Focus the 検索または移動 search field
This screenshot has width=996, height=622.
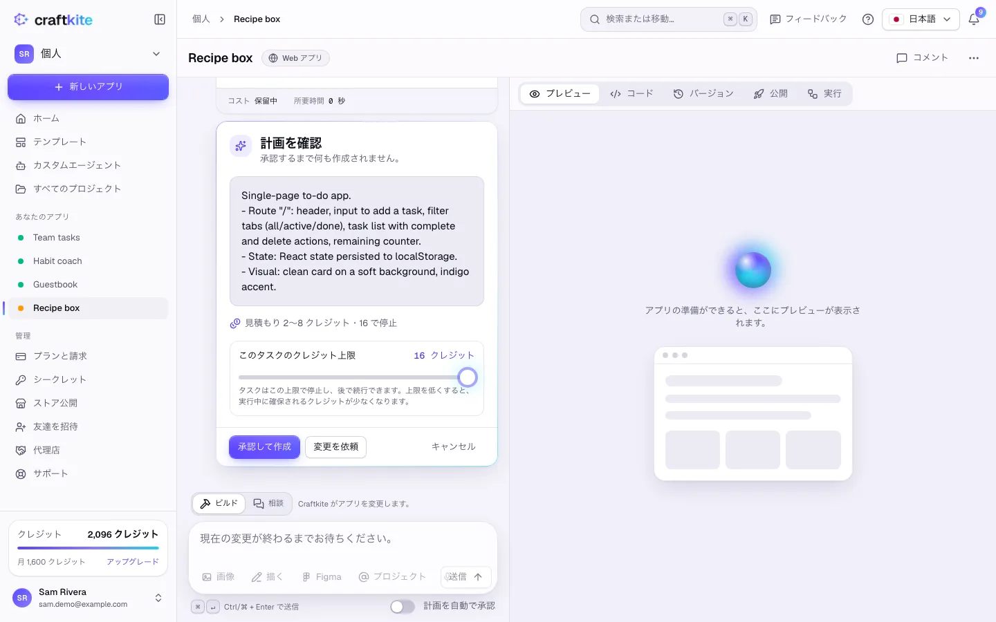(x=668, y=19)
